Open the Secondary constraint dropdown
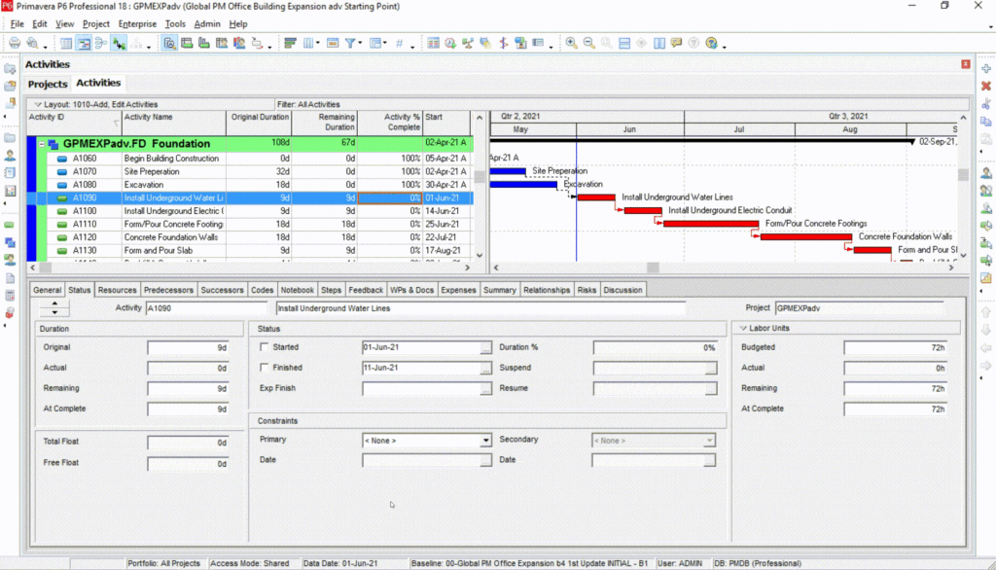The width and height of the screenshot is (996, 570). 709,441
